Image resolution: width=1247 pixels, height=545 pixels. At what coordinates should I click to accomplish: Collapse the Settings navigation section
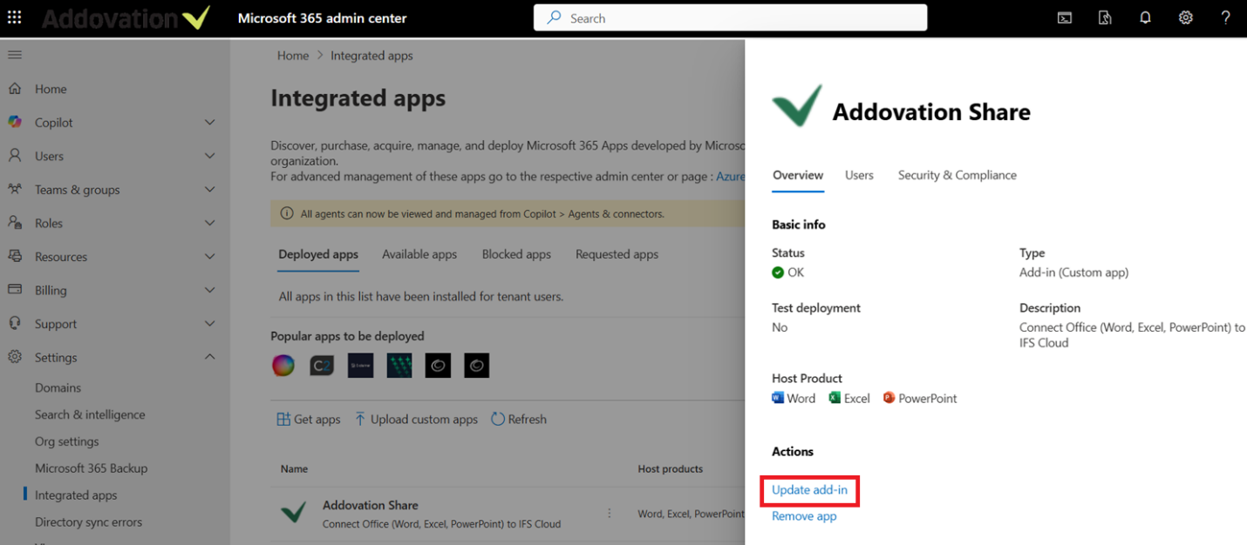click(x=209, y=357)
